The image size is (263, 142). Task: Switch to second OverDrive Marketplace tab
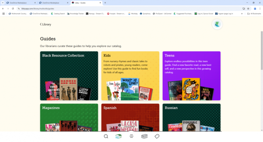[x=53, y=3]
